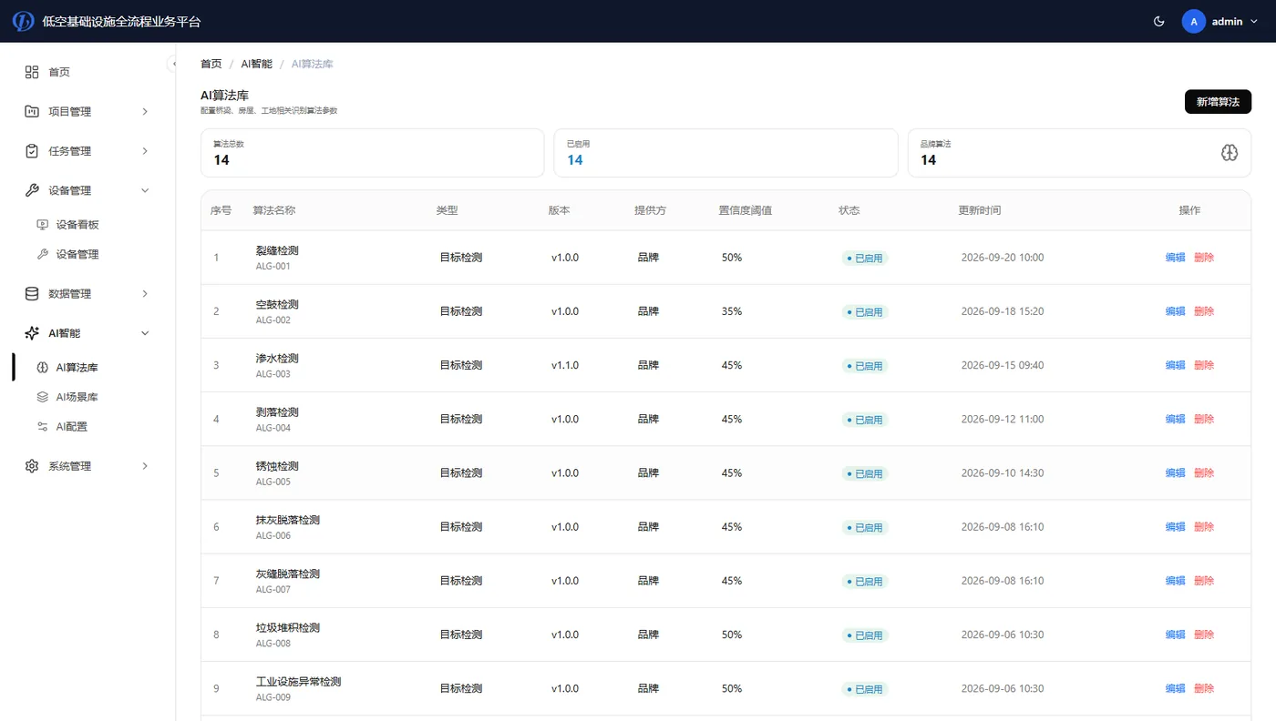
Task: Click the brain icon in 品牌算法 card
Action: [x=1230, y=153]
